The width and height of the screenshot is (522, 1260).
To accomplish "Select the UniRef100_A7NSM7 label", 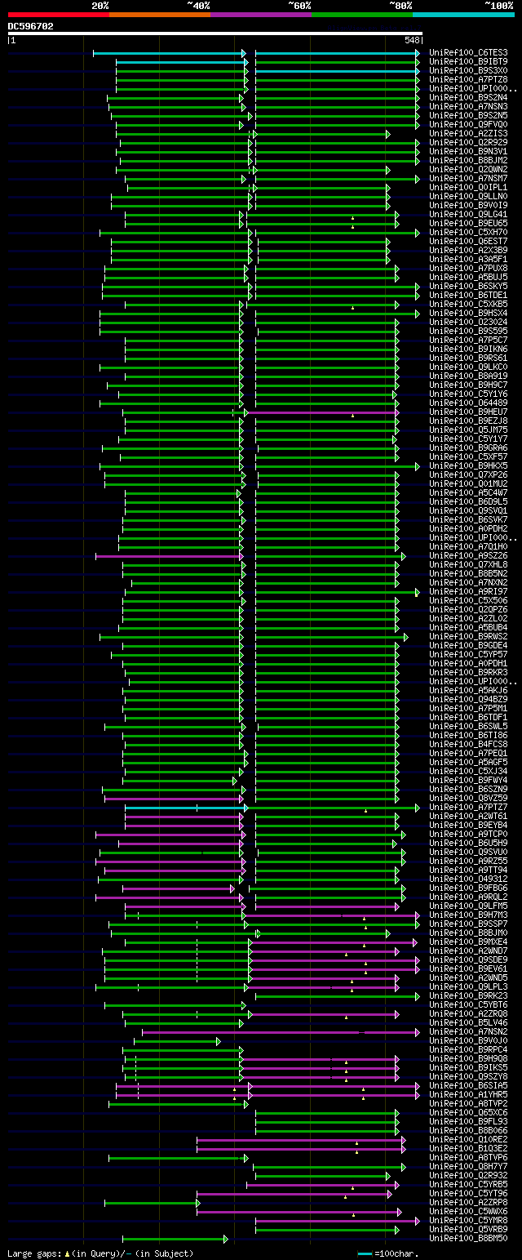I will click(468, 179).
